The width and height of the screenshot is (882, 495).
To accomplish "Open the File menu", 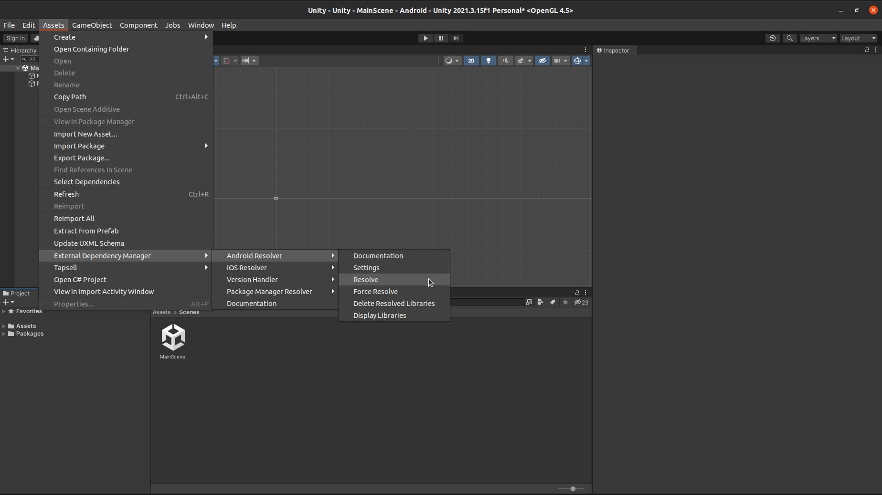I will click(9, 25).
